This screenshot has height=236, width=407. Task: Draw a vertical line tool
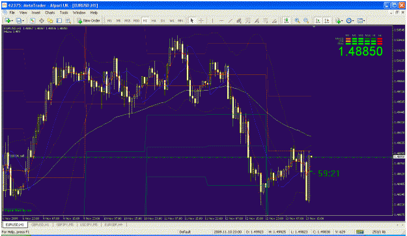point(212,20)
